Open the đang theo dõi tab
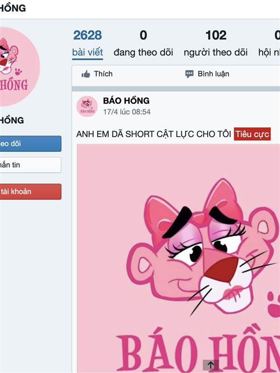Viewport: 280px width, 373px height. coord(143,44)
